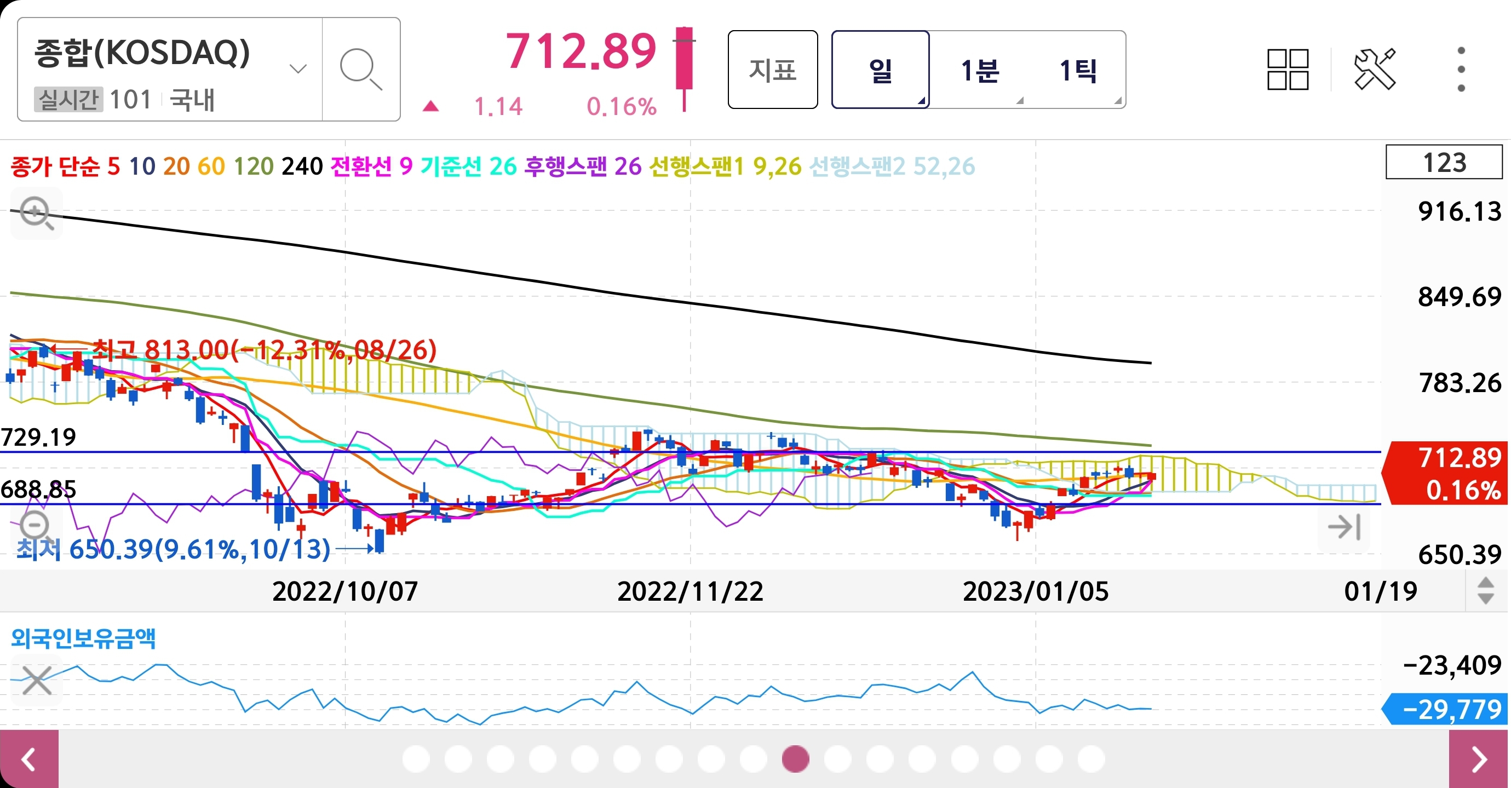Open the four-square grid layout icon
This screenshot has height=788, width=1511.
pos(1288,70)
